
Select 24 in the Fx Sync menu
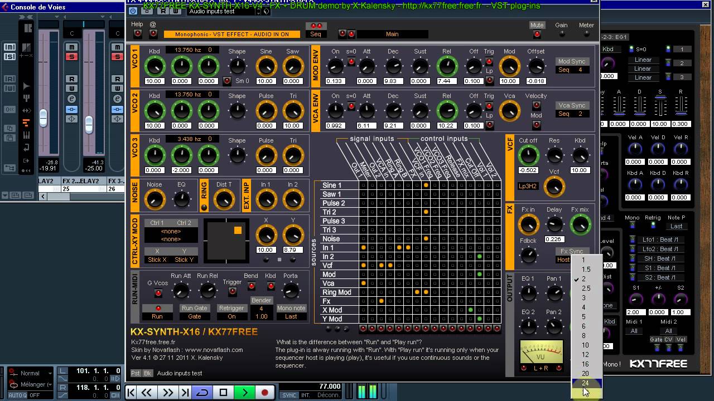pyautogui.click(x=586, y=383)
